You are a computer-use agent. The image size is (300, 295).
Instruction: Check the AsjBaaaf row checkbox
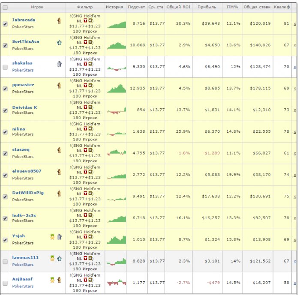click(x=5, y=283)
